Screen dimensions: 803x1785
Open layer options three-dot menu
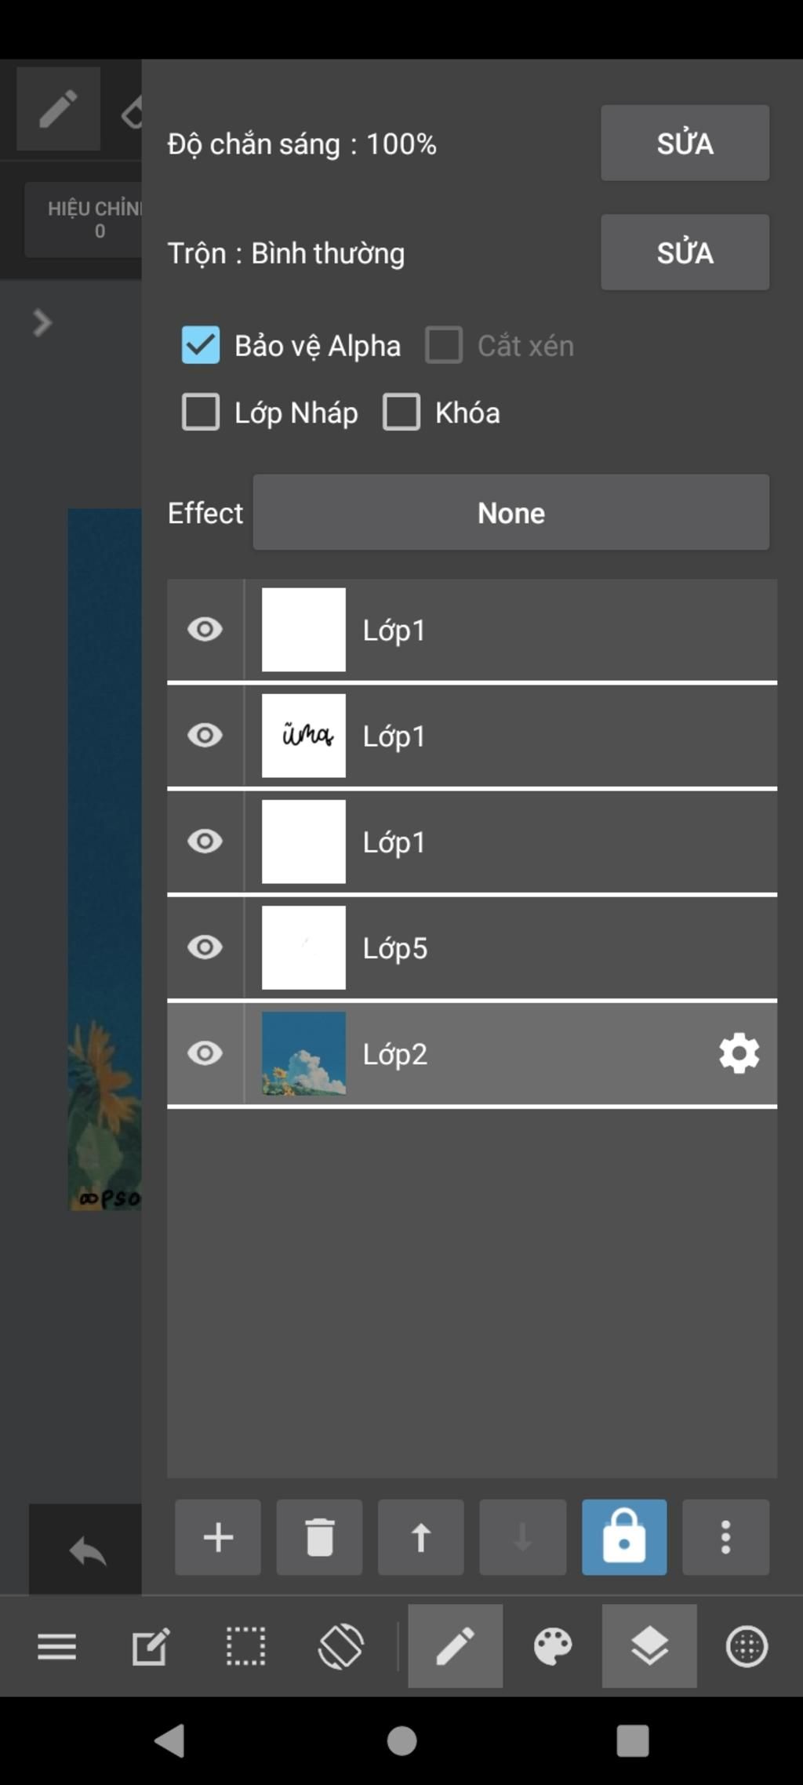point(726,1537)
